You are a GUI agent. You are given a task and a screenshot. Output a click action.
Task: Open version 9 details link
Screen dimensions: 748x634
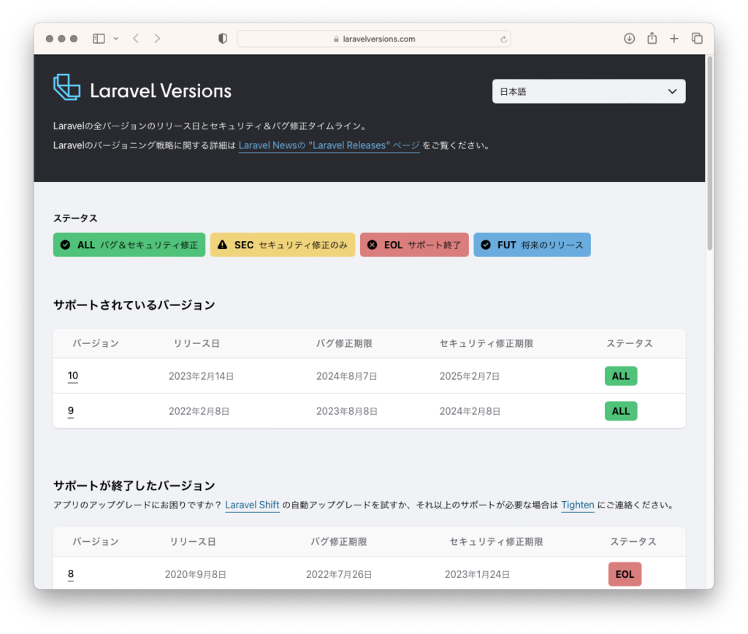(71, 411)
